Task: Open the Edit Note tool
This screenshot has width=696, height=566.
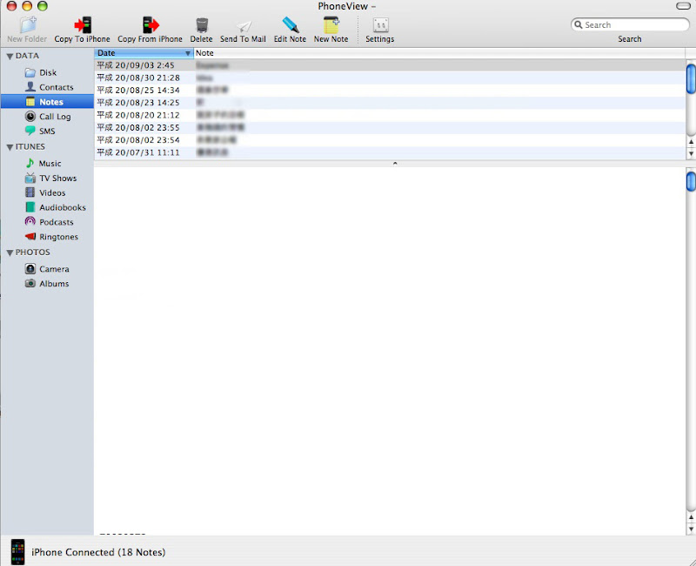Action: coord(290,25)
